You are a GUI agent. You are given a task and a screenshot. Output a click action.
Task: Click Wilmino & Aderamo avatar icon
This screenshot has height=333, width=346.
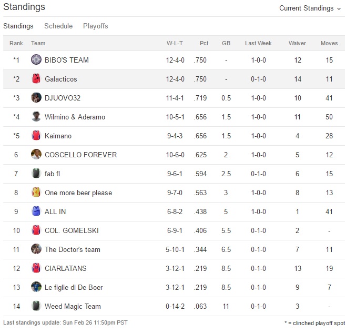[36, 117]
